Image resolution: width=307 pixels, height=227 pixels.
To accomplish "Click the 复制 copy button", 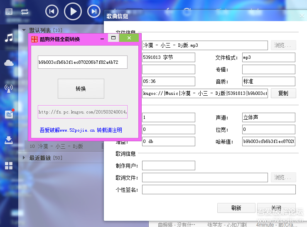I will coord(283,93).
